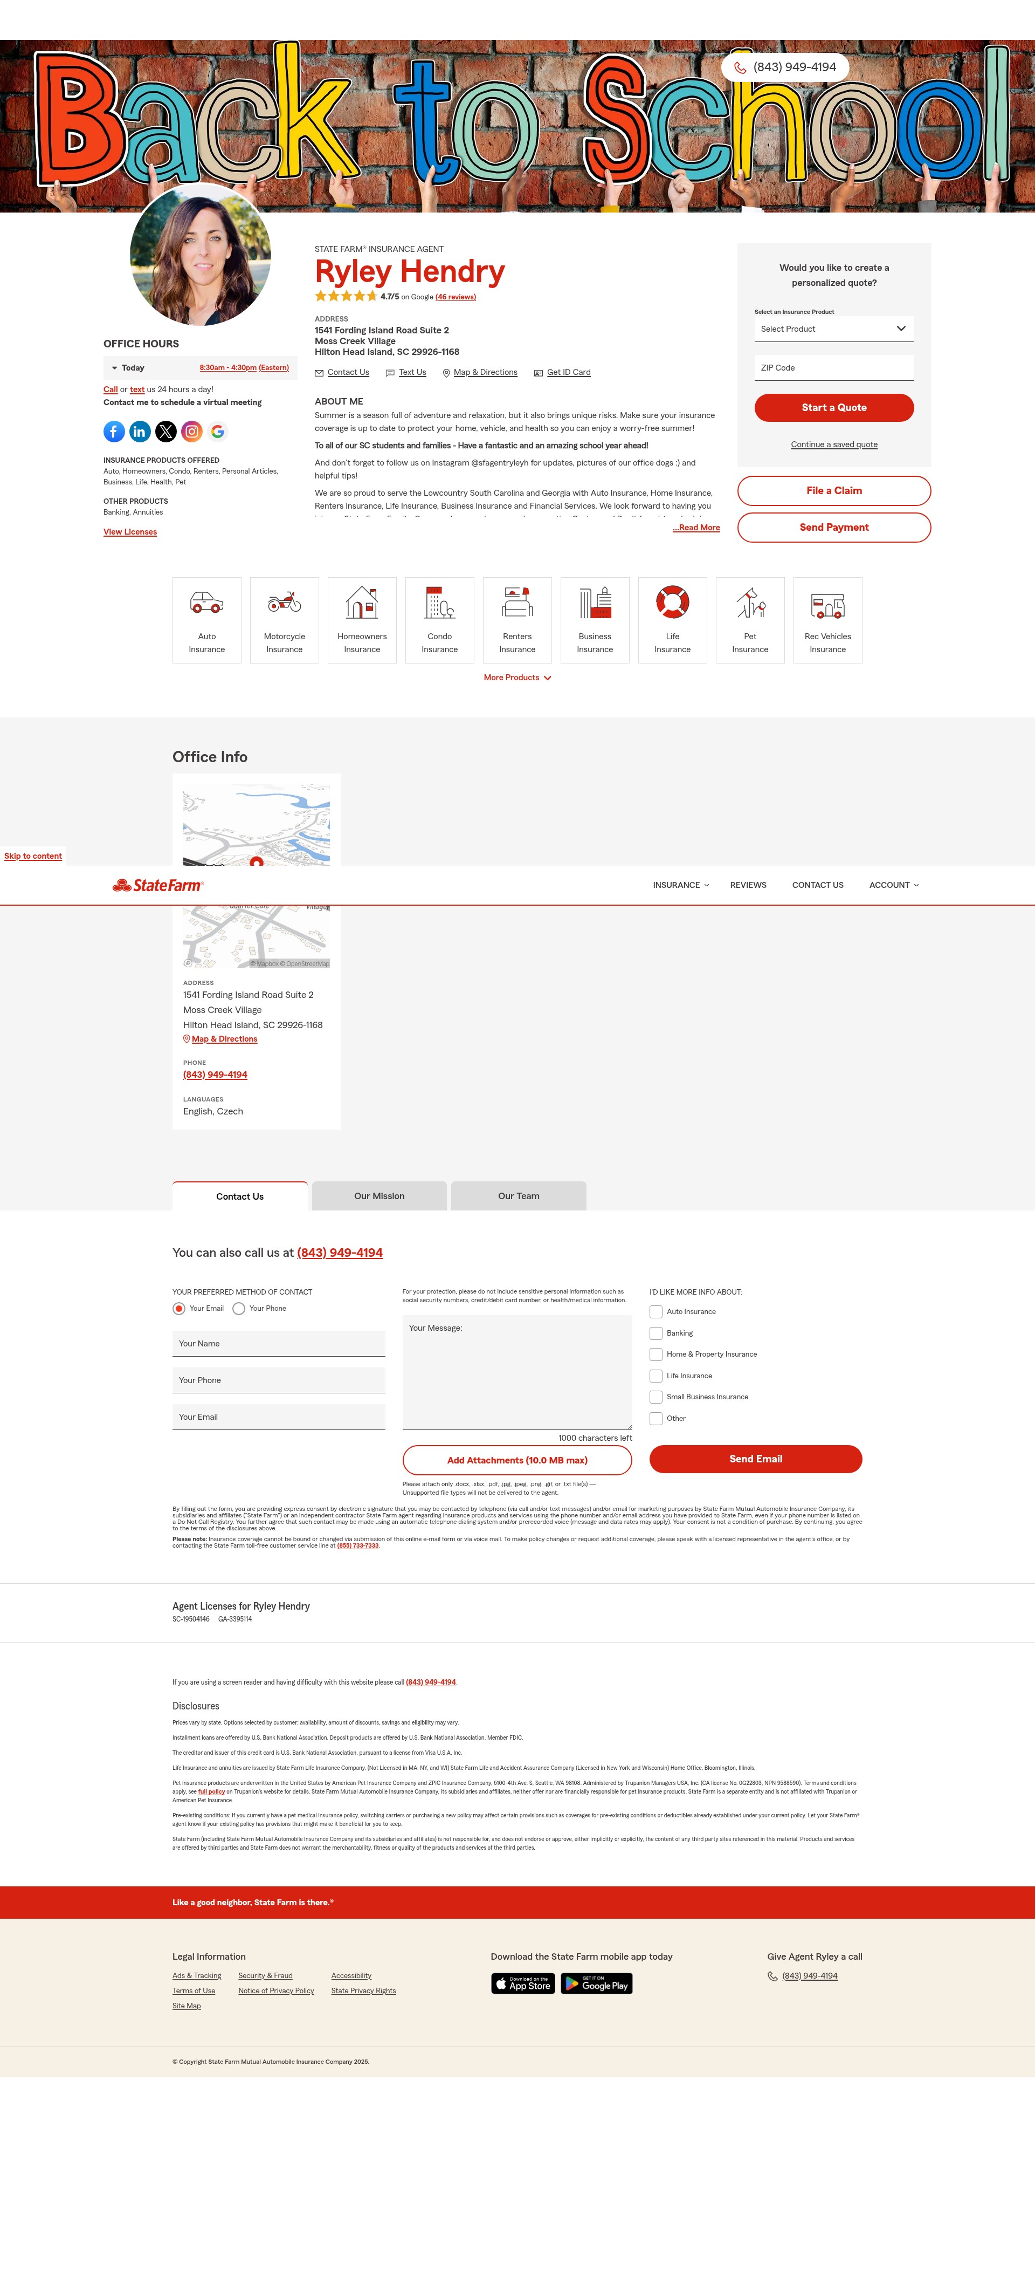1035x2285 pixels.
Task: Click the Life Insurance lifebuoy icon
Action: click(673, 603)
